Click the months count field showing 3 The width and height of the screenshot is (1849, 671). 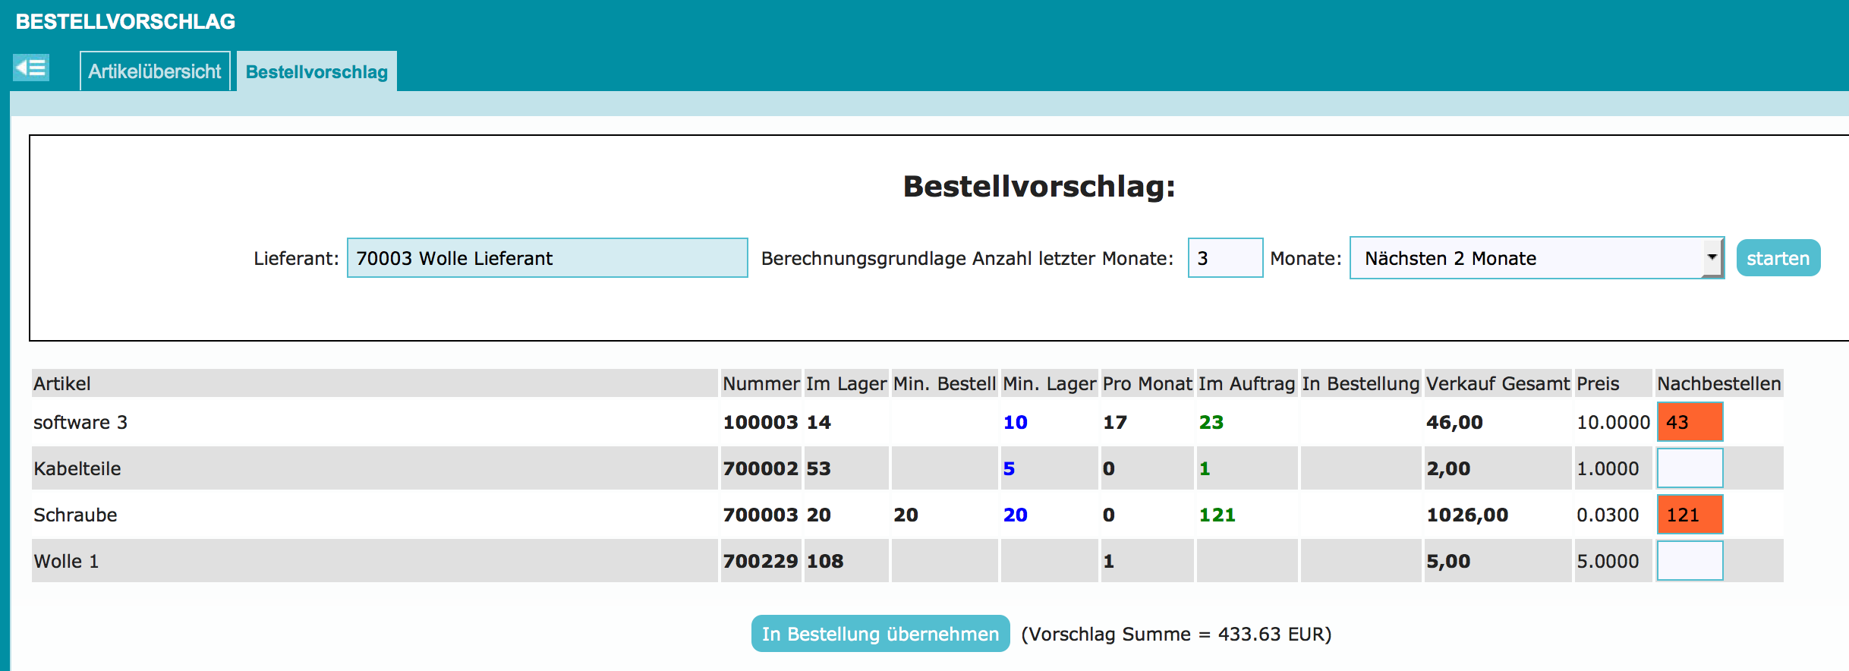[x=1224, y=258]
